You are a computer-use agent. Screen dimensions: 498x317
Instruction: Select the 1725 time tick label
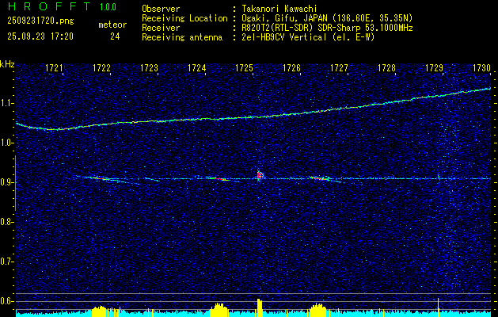tap(244, 69)
